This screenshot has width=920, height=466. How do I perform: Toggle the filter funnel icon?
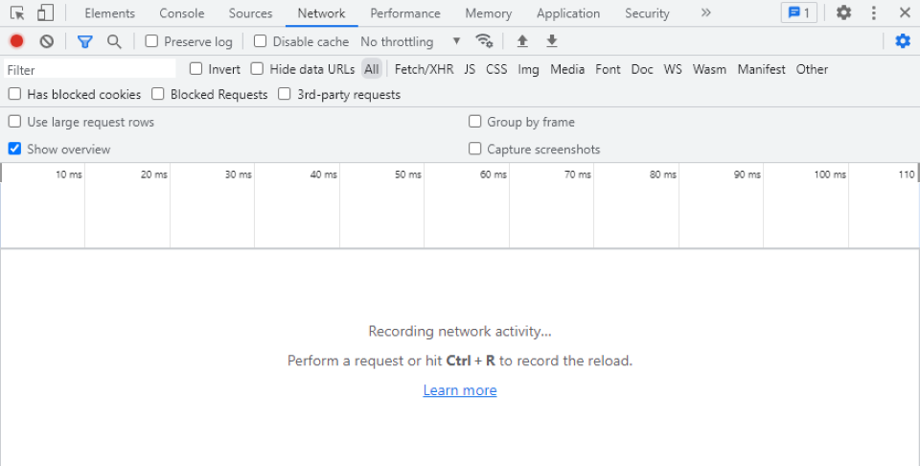click(x=84, y=41)
